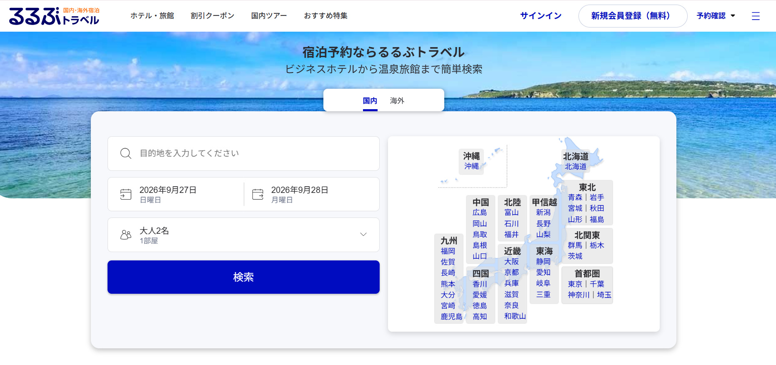Click the guests people icon

pyautogui.click(x=126, y=235)
